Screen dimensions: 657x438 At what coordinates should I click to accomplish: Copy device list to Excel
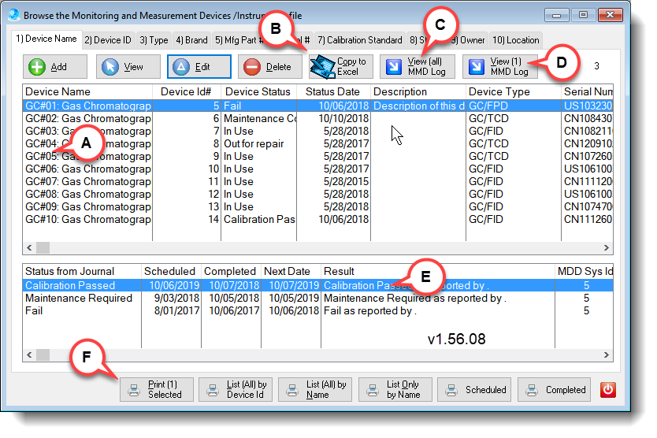coord(340,67)
